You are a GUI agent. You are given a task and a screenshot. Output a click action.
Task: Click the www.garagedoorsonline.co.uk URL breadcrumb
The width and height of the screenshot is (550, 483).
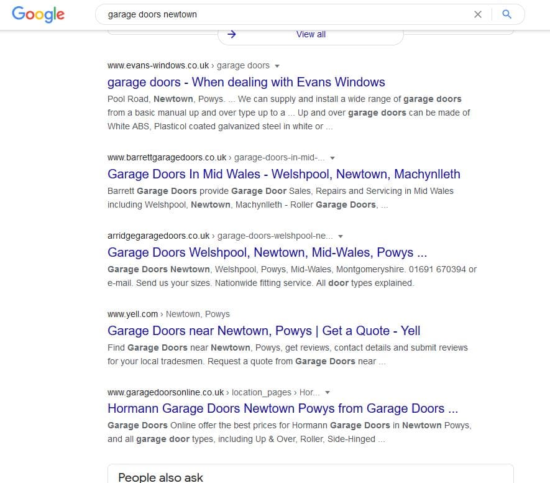click(x=165, y=392)
